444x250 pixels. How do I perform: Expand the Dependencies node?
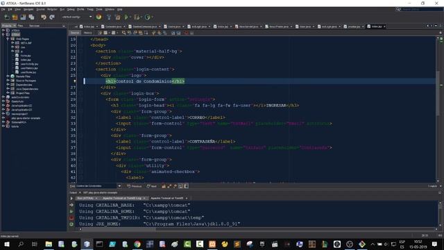tap(8, 85)
